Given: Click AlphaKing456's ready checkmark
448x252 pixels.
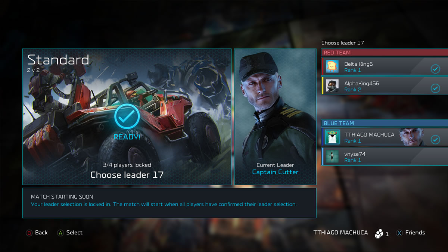Looking at the screenshot, I should 435,88.
